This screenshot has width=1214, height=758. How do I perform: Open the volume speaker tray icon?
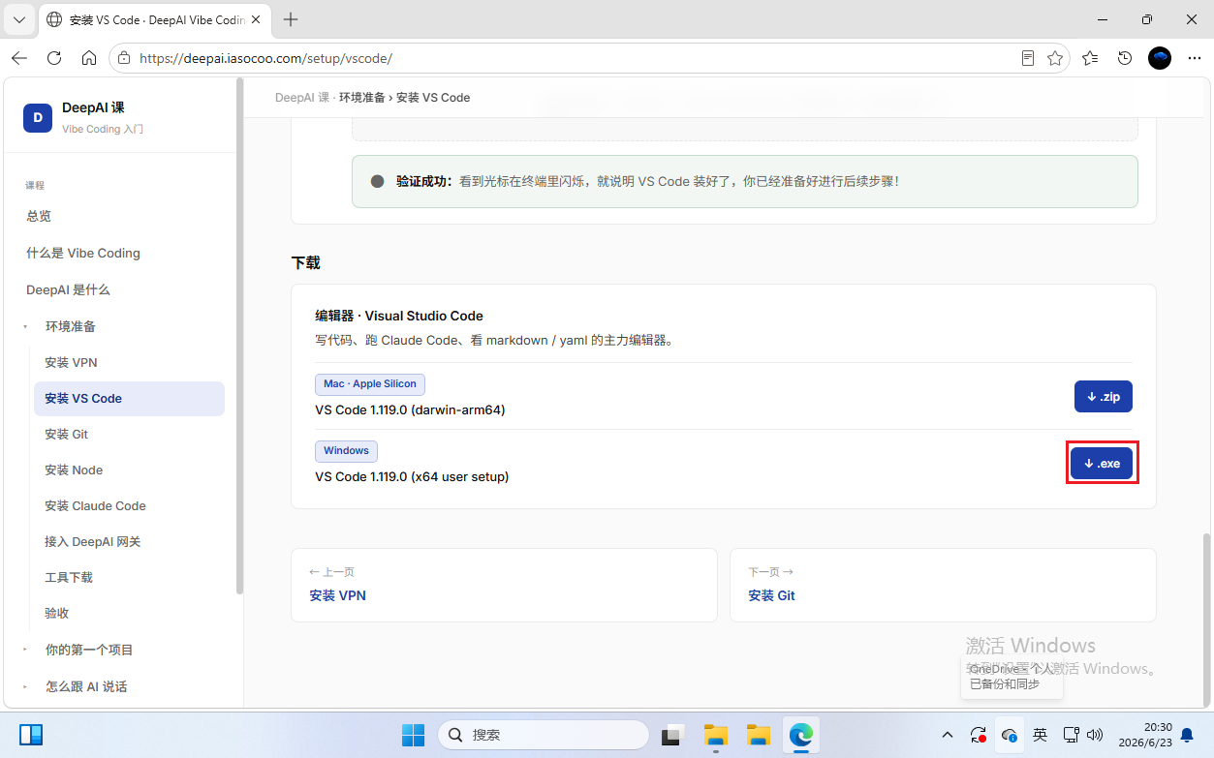(1096, 736)
